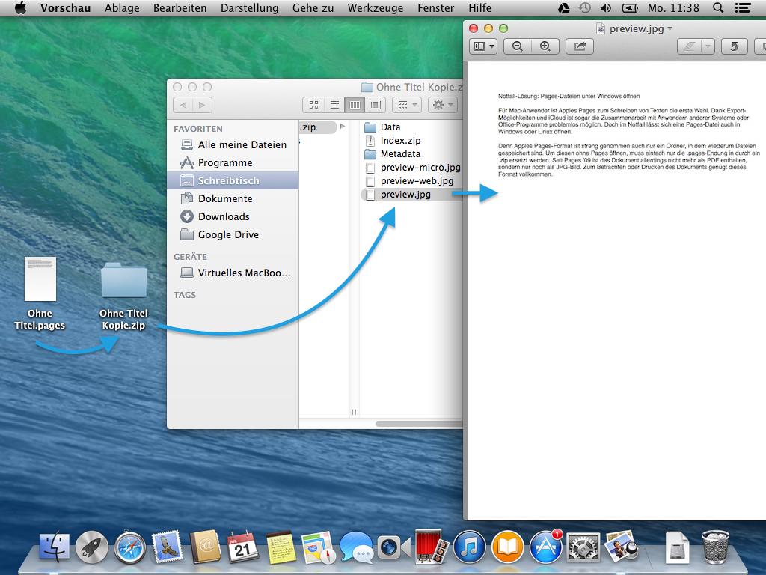Open the Darstellung menu
766x575 pixels.
250,7
